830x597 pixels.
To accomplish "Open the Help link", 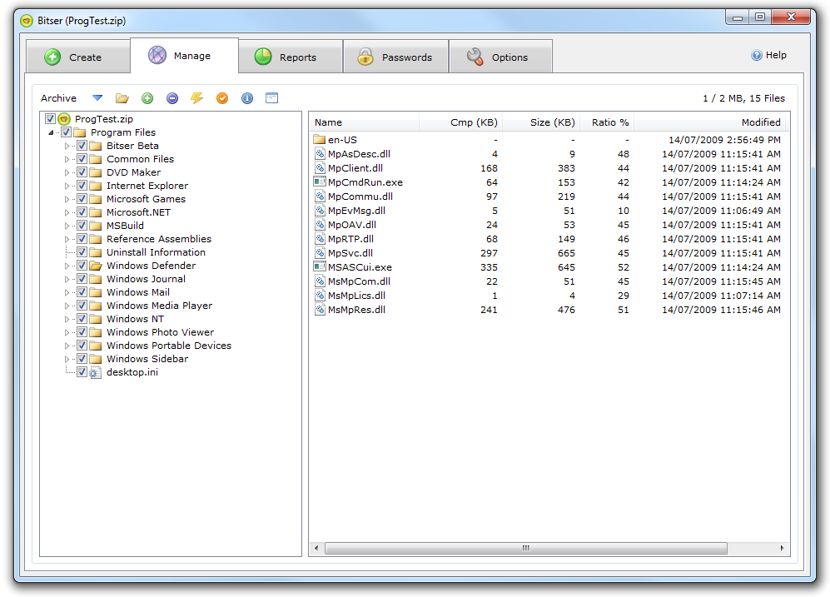I will click(769, 55).
